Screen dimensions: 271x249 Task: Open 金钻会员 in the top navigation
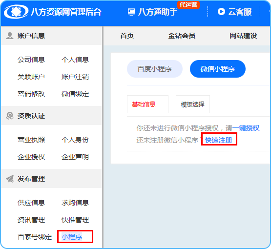(182, 36)
